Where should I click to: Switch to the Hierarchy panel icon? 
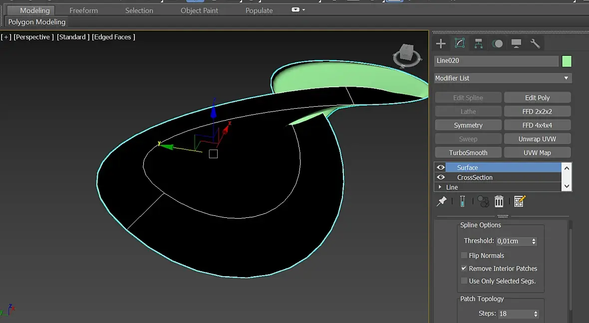[479, 44]
